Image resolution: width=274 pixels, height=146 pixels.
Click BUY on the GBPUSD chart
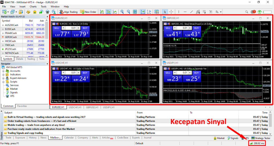pos(196,28)
